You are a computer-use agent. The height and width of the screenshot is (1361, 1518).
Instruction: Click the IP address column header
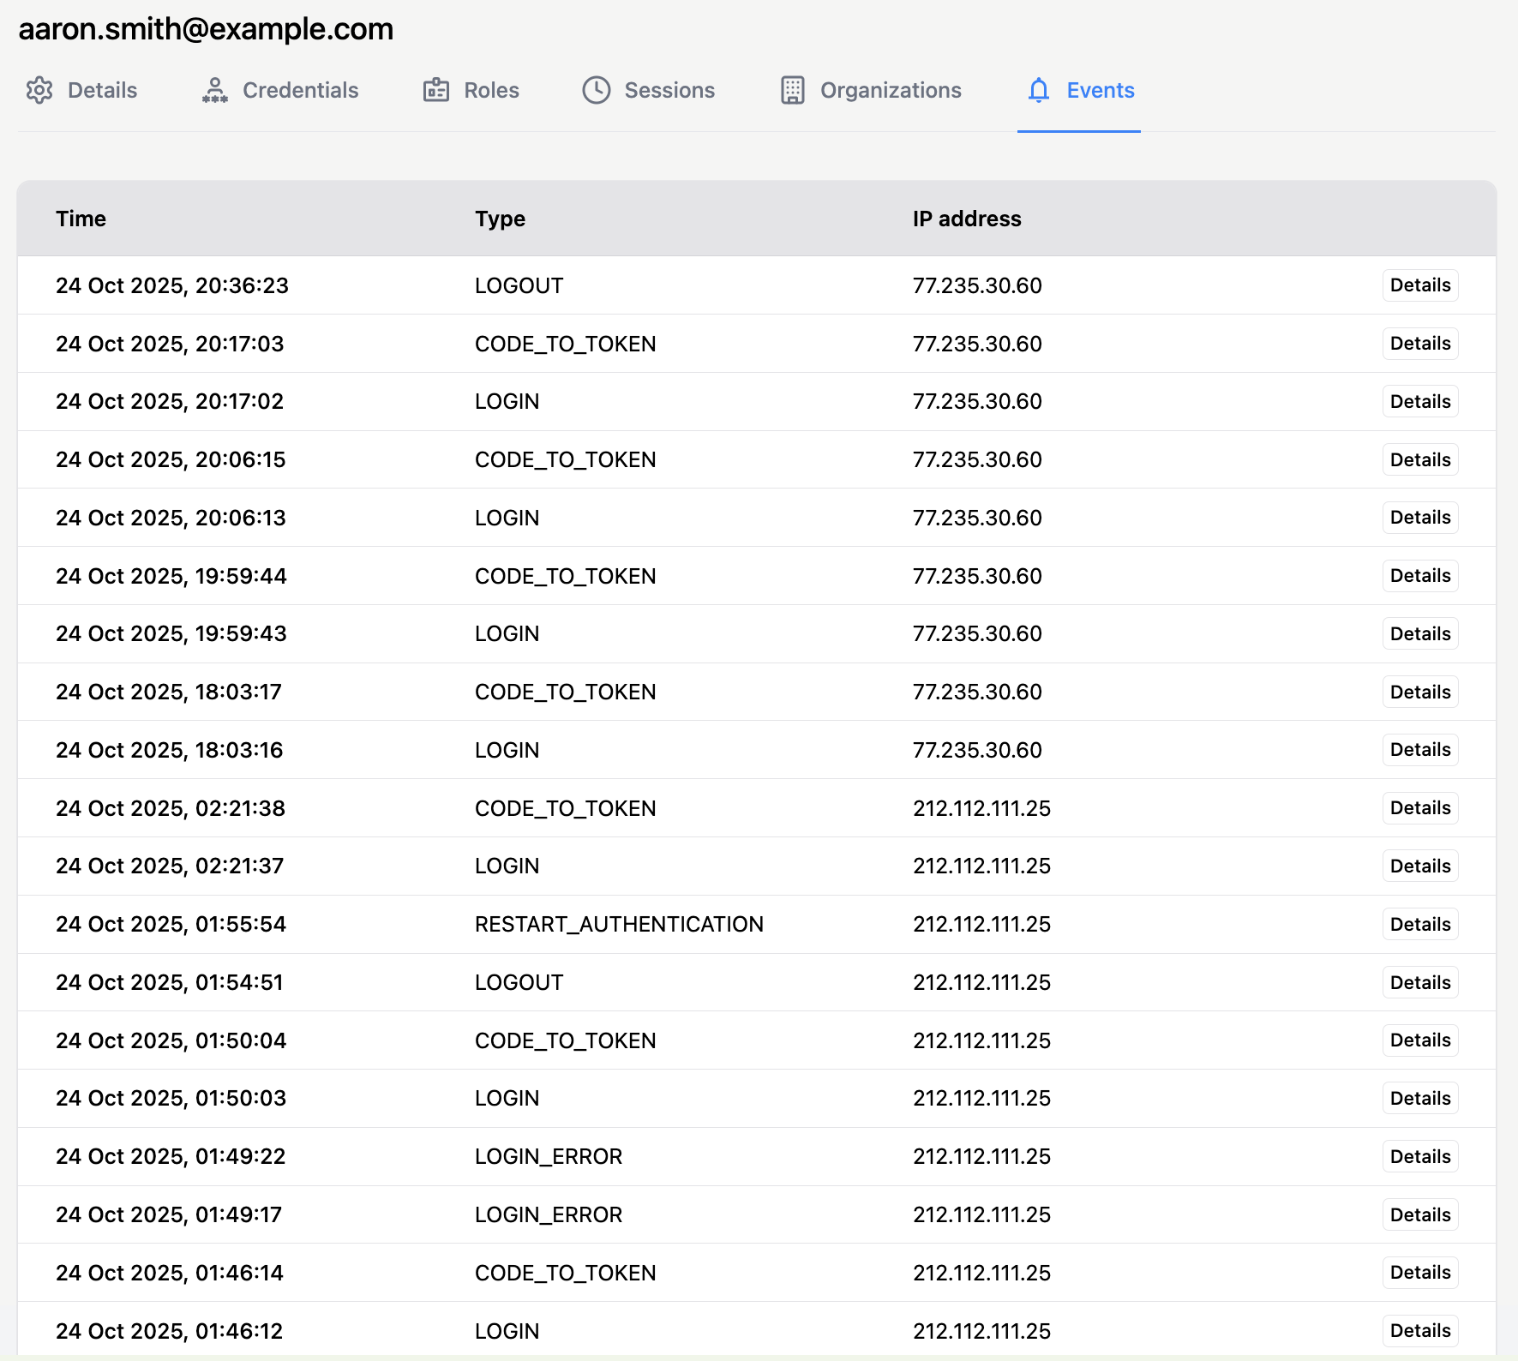[966, 219]
